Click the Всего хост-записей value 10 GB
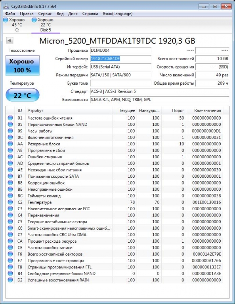 tap(212, 59)
